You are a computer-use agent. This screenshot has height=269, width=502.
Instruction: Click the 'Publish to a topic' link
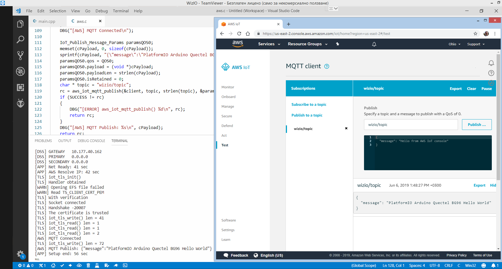click(307, 115)
